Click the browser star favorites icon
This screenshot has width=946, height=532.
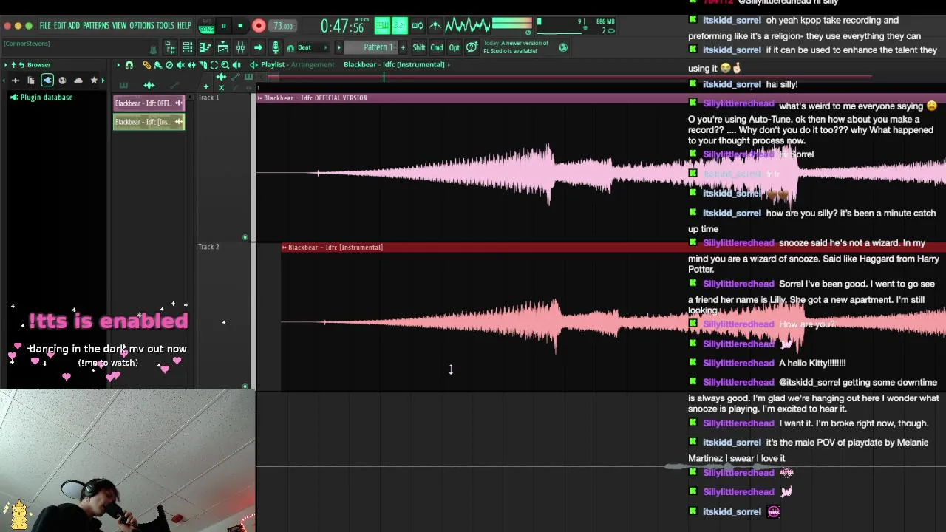click(x=94, y=81)
